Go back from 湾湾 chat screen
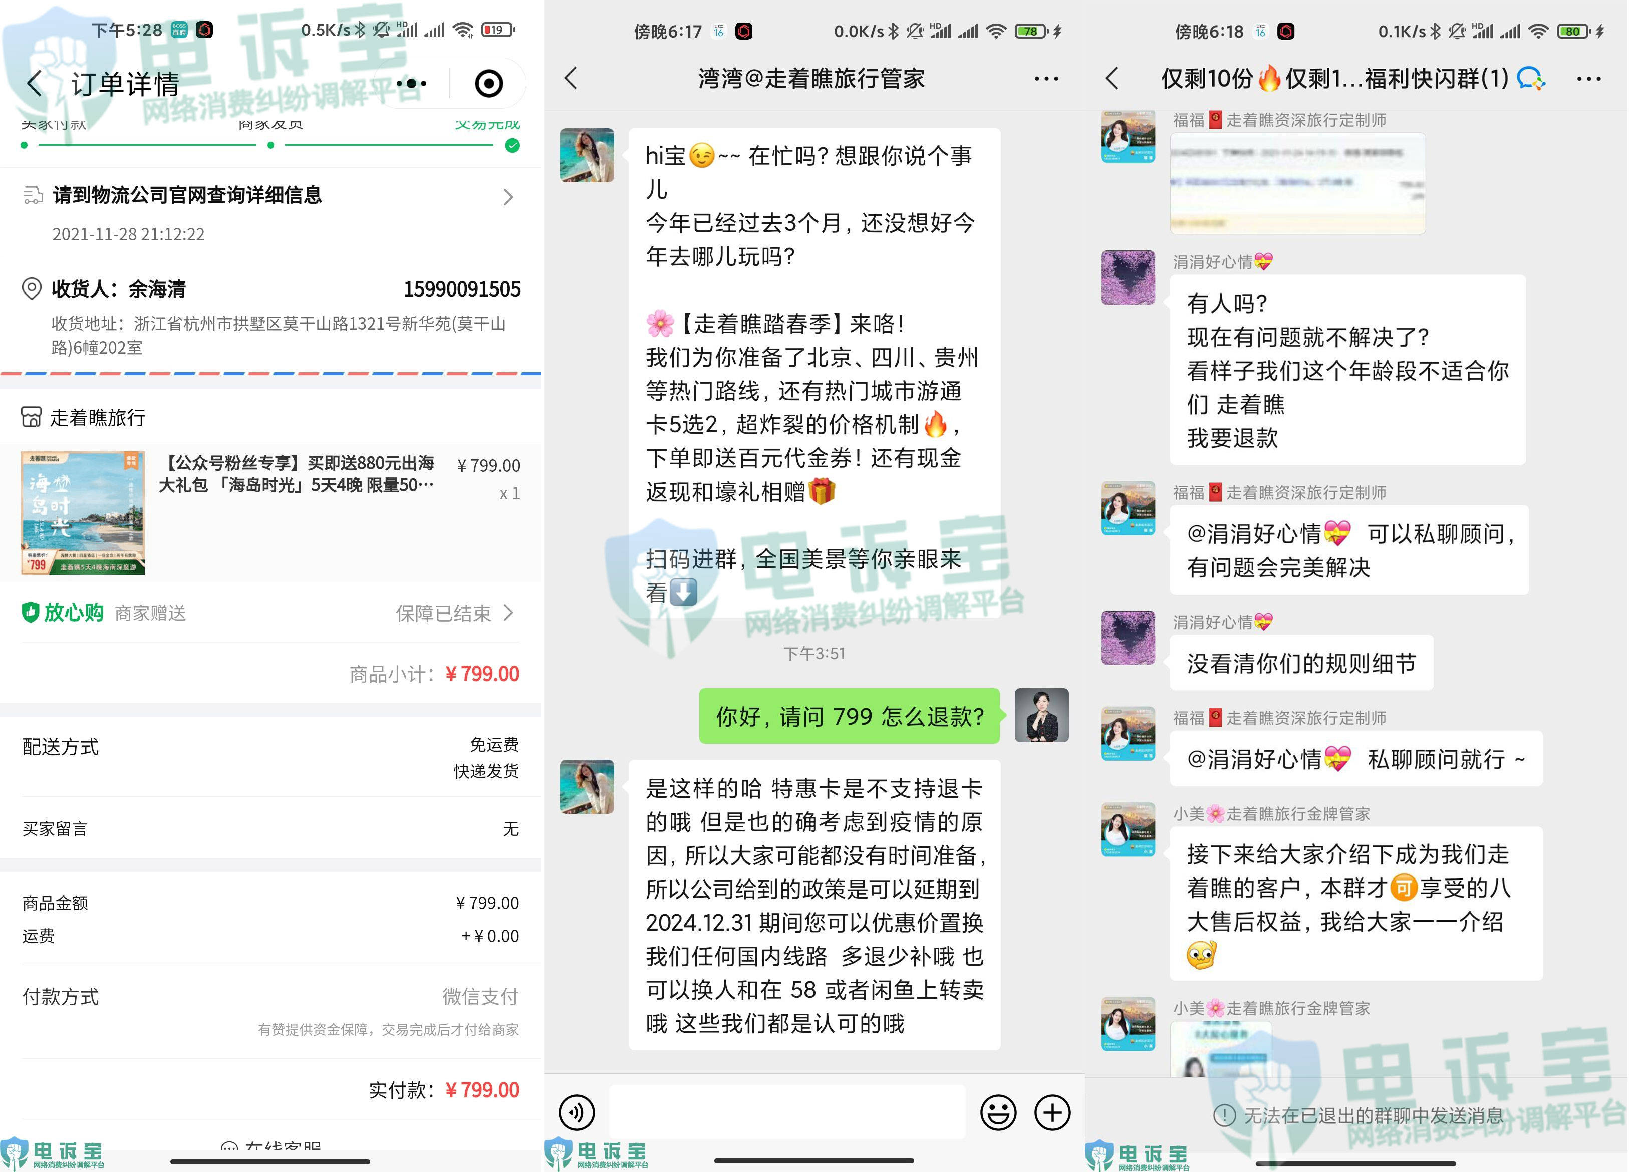 (x=571, y=78)
